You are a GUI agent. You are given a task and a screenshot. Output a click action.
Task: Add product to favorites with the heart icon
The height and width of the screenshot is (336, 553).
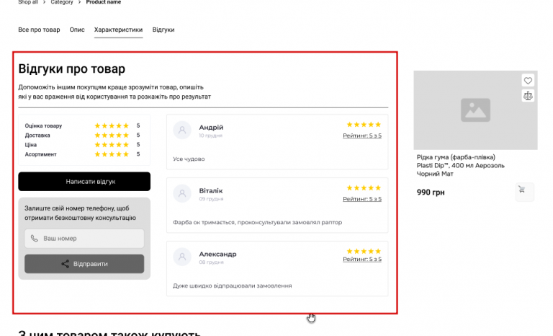point(528,81)
